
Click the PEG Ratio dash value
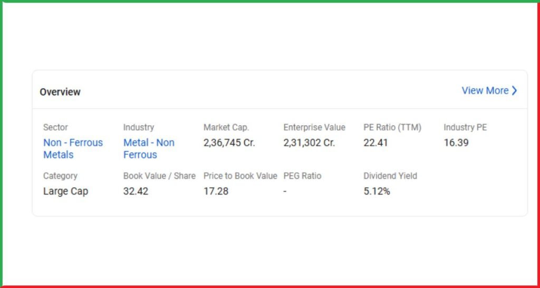285,191
